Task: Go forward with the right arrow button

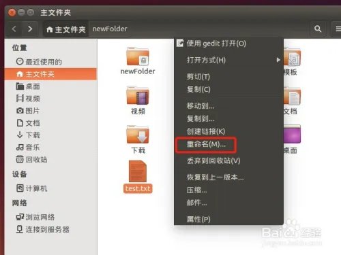Action: (30, 29)
